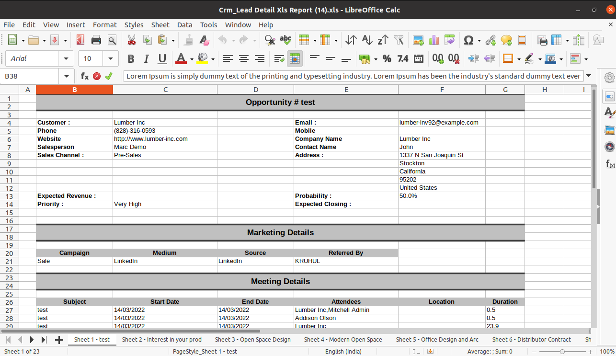Format cell as Percent

pyautogui.click(x=387, y=58)
